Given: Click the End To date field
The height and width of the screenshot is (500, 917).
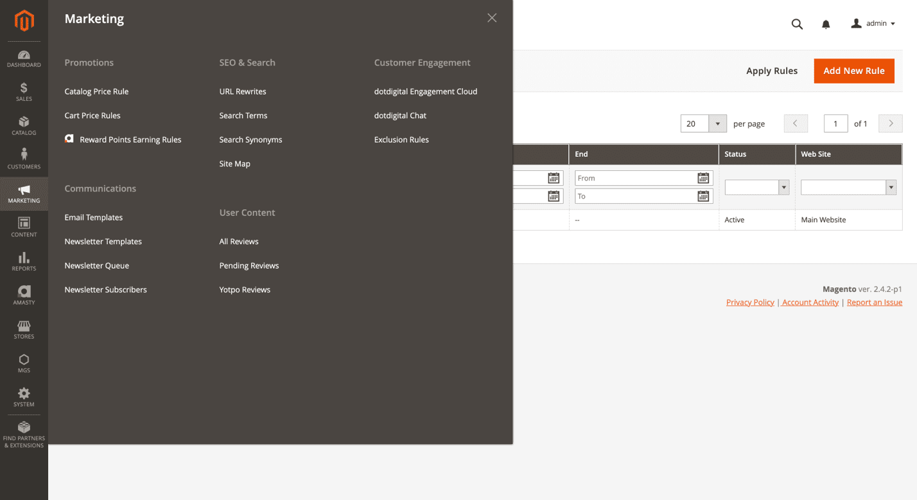Looking at the screenshot, I should 643,196.
